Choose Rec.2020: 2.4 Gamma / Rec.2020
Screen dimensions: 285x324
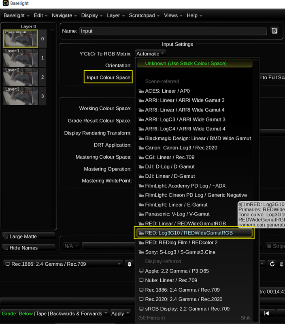click(195, 299)
